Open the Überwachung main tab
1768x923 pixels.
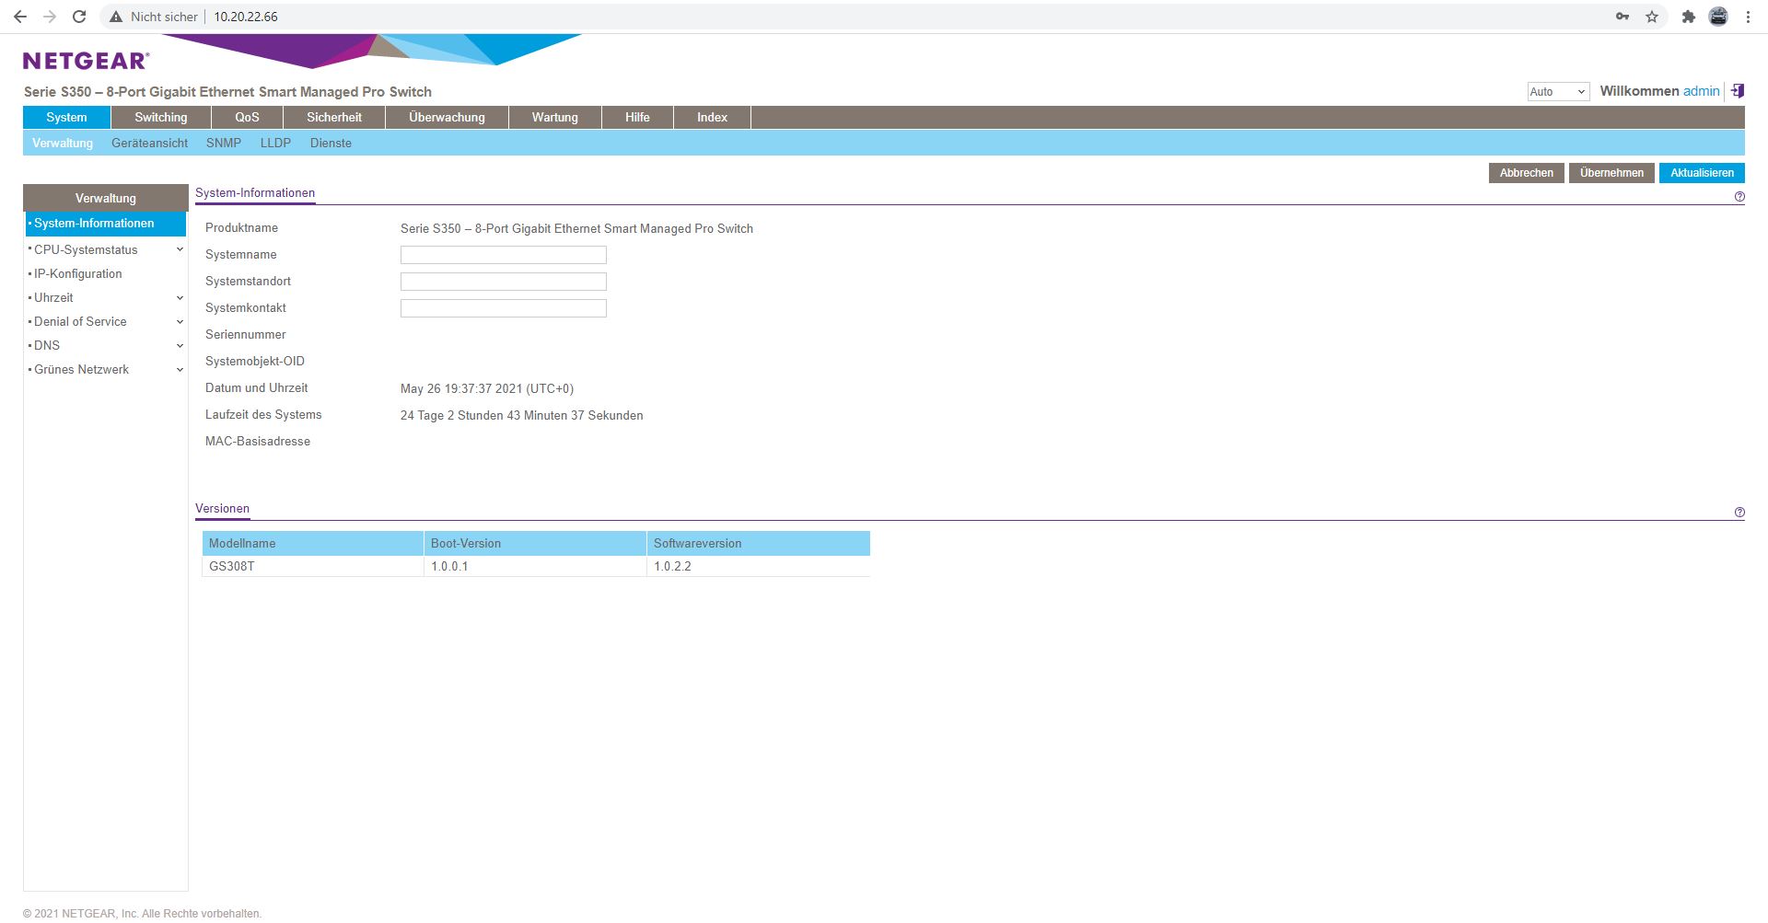coord(447,118)
